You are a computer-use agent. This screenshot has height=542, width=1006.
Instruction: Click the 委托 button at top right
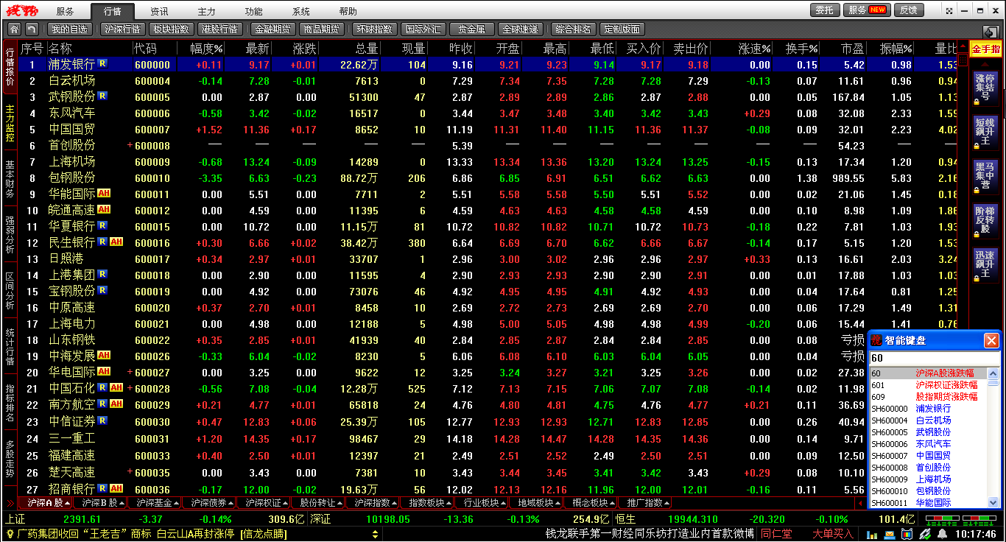coord(825,10)
